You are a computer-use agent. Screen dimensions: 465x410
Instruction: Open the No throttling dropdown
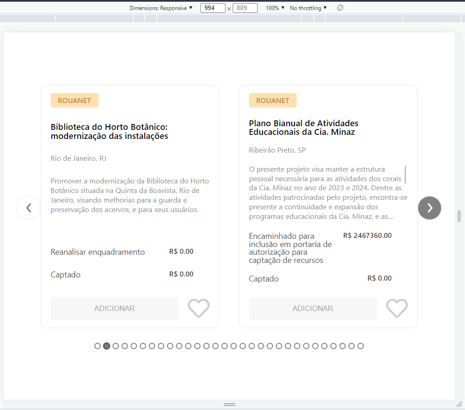click(308, 8)
